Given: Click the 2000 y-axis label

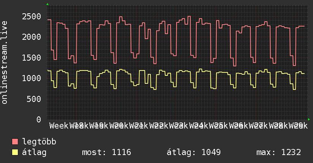Looking at the screenshot, I should pos(32,37).
